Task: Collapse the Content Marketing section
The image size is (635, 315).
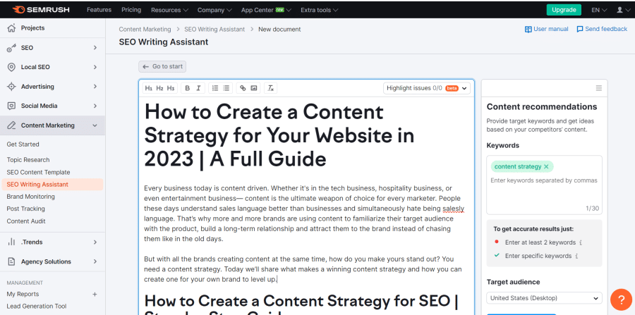Action: 95,125
